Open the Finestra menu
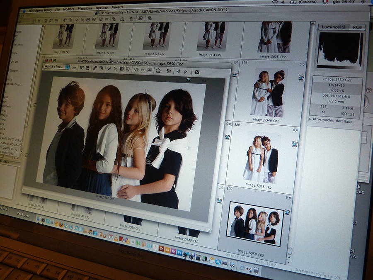373x280 pixels. click(x=117, y=7)
